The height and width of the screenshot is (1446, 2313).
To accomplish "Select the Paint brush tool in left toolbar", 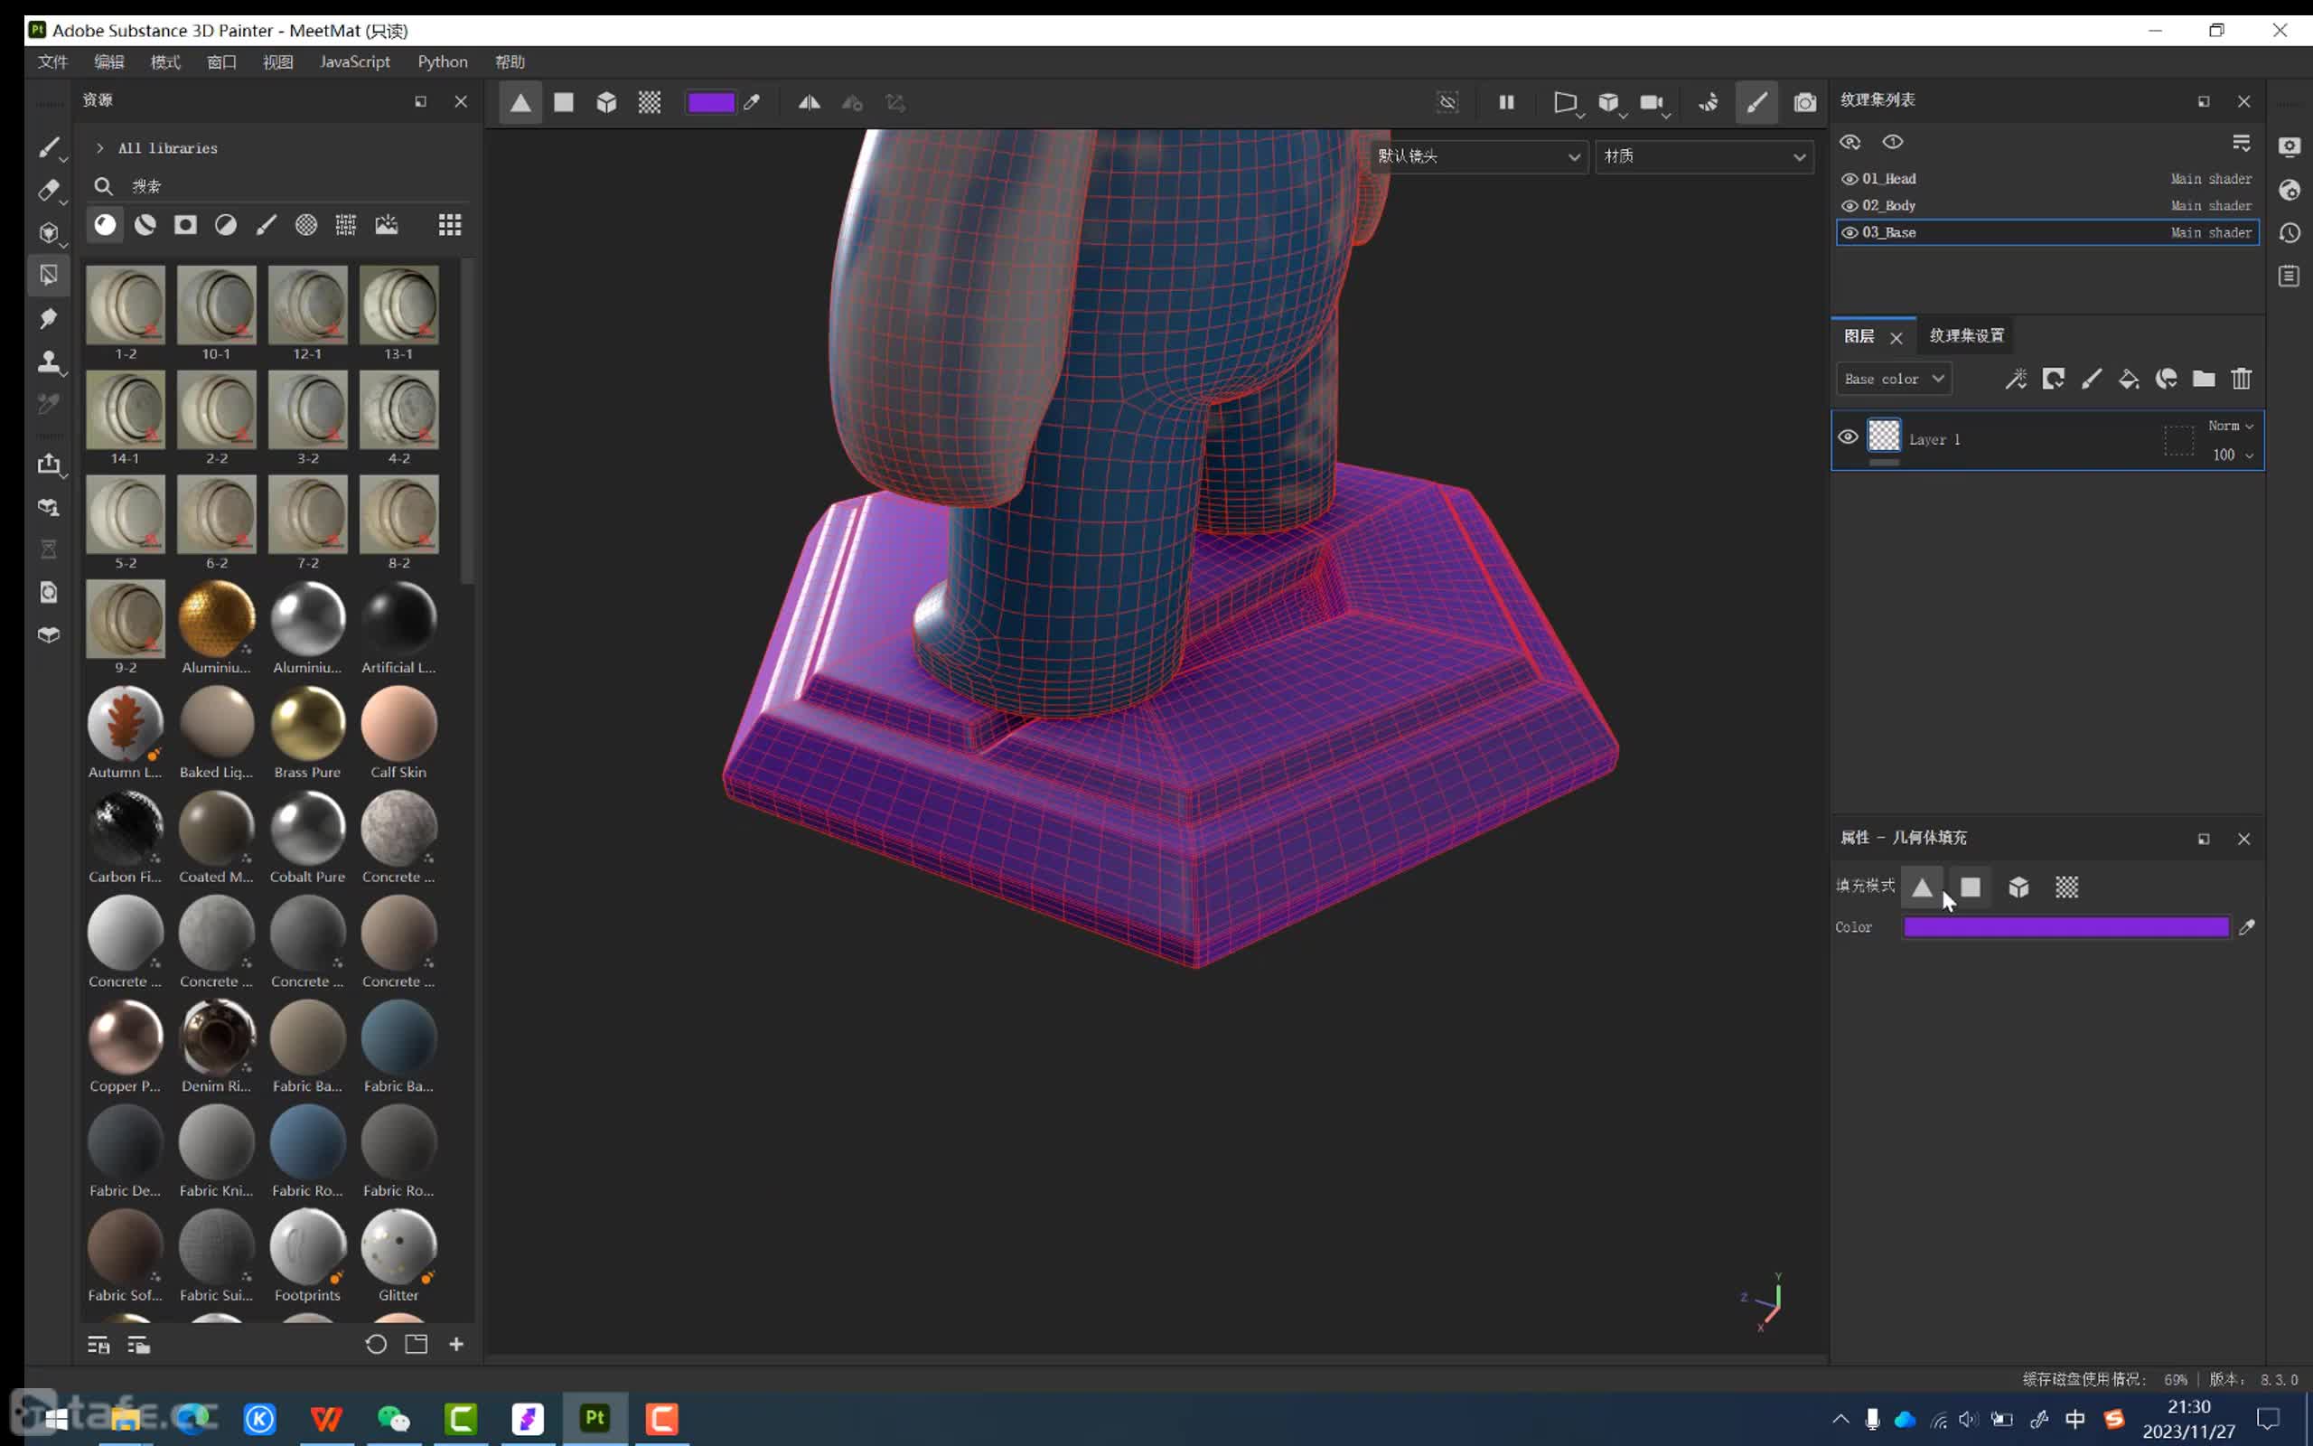I will point(49,147).
